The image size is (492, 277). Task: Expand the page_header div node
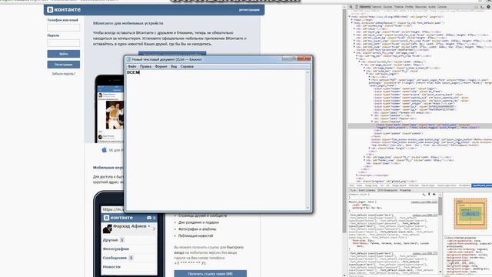tap(364, 68)
